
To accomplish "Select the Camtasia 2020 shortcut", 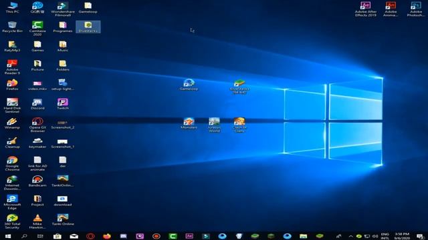I will tap(37, 29).
